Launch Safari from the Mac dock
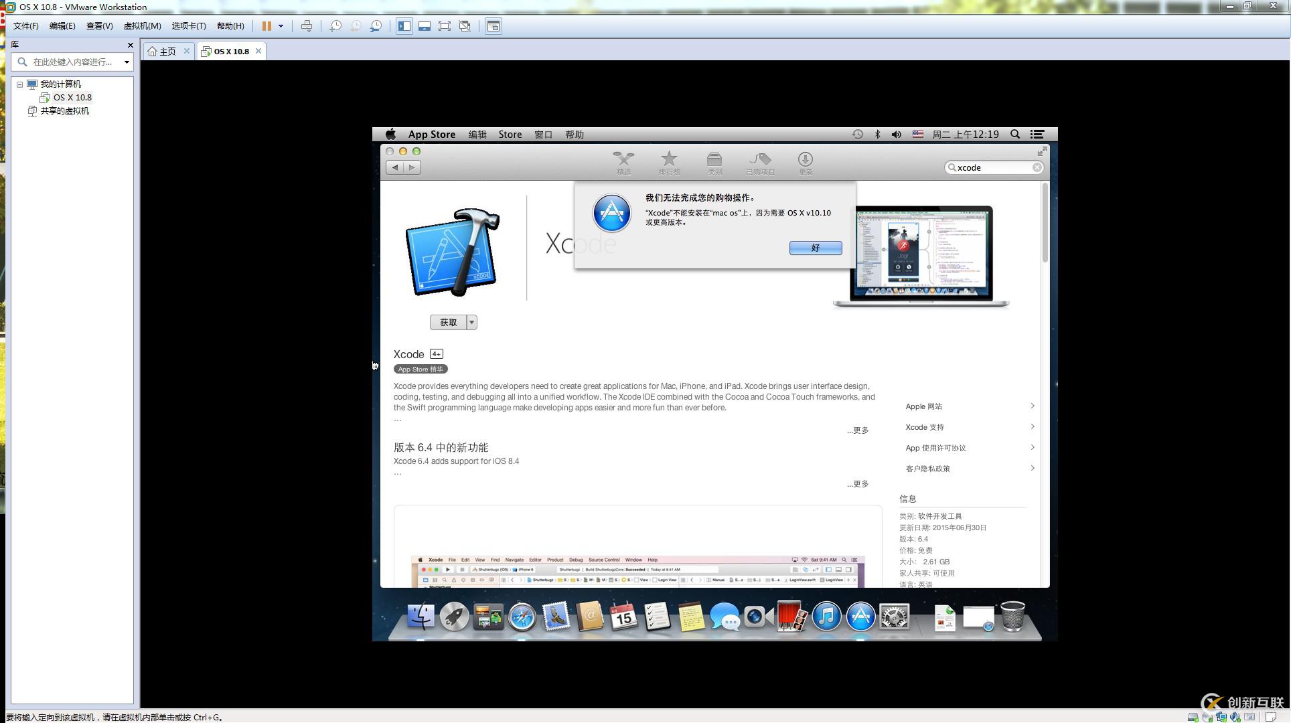1291x723 pixels. [522, 617]
